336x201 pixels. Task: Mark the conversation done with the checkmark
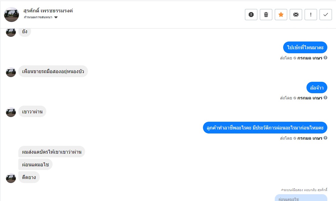tap(326, 15)
